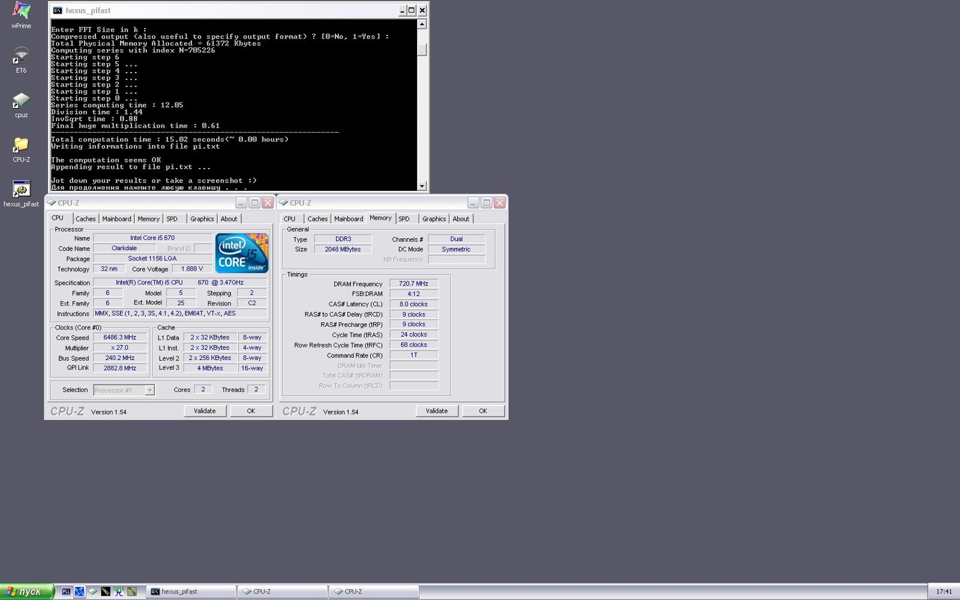Screen dimensions: 960x600
Task: Click the blue globe quick launch icon
Action: (79, 592)
